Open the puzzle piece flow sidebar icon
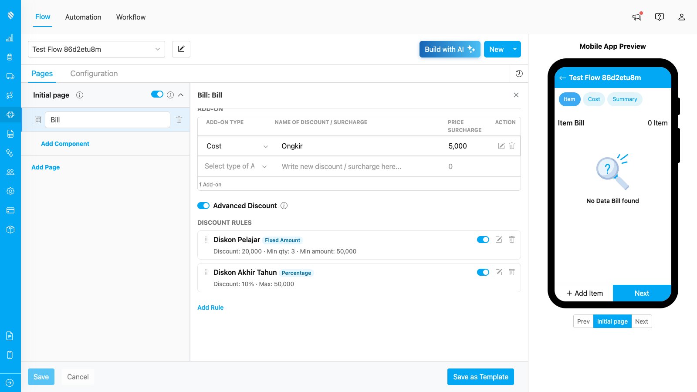The image size is (697, 392). pyautogui.click(x=10, y=115)
